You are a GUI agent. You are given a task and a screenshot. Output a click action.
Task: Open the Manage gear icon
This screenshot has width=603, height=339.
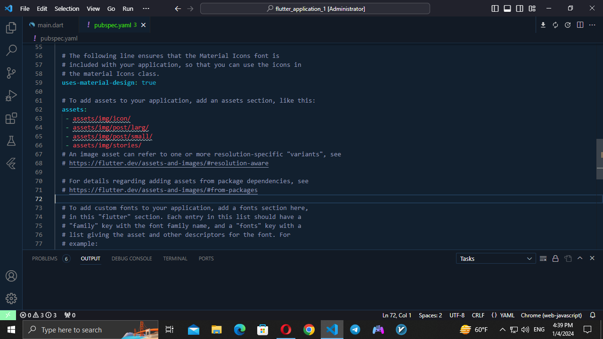click(x=11, y=299)
